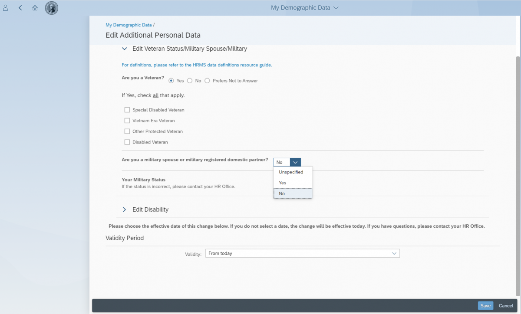Click the home icon in the header
521x314 pixels.
(x=35, y=7)
